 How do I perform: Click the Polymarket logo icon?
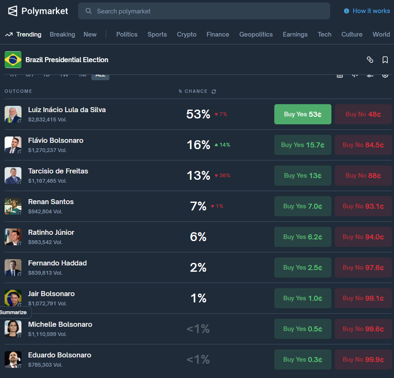tap(13, 11)
